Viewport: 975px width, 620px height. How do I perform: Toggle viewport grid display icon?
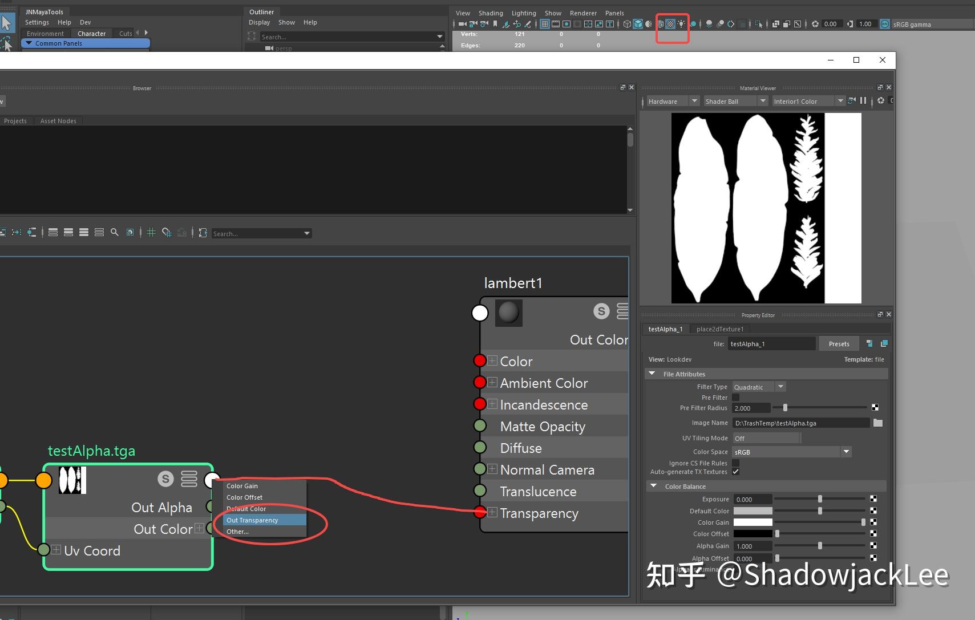point(545,24)
